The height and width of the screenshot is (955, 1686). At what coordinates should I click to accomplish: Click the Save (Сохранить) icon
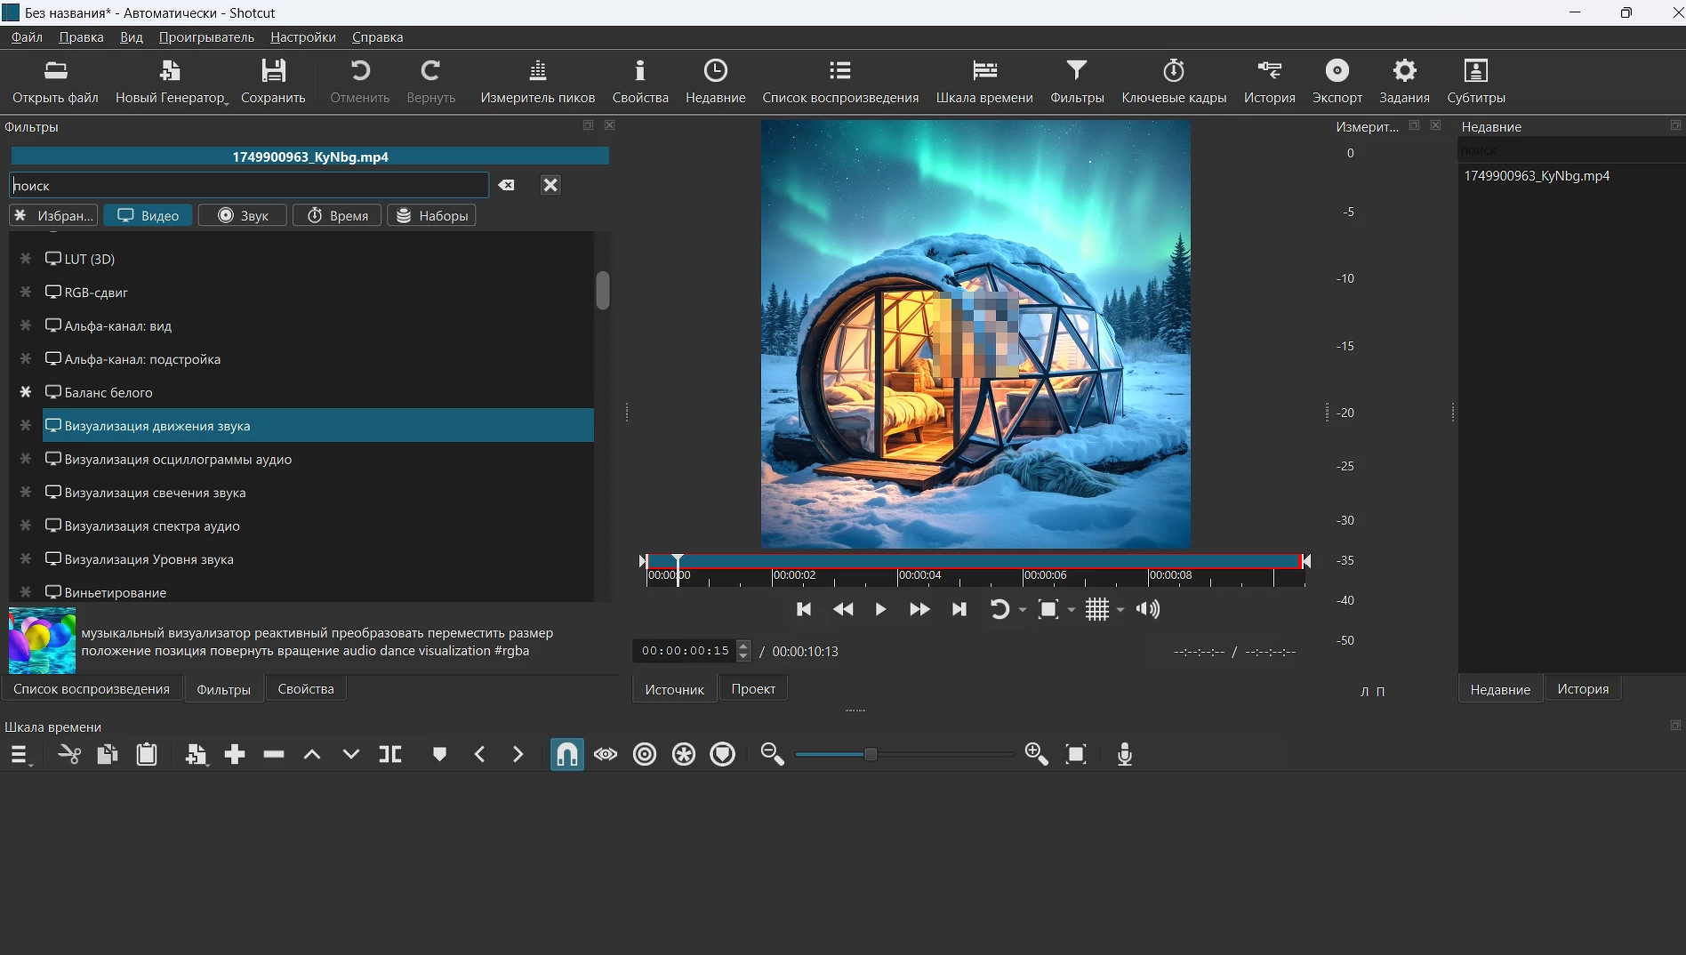click(x=273, y=81)
